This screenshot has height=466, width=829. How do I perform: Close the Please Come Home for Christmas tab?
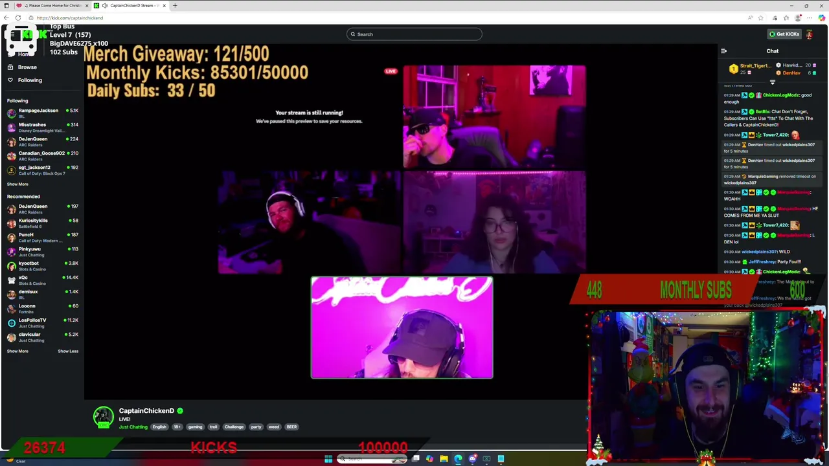pos(88,5)
